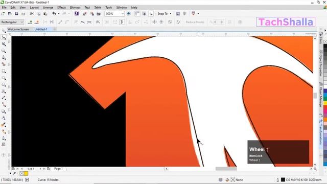
Task: Select the Polygon tool
Action: click(4, 84)
